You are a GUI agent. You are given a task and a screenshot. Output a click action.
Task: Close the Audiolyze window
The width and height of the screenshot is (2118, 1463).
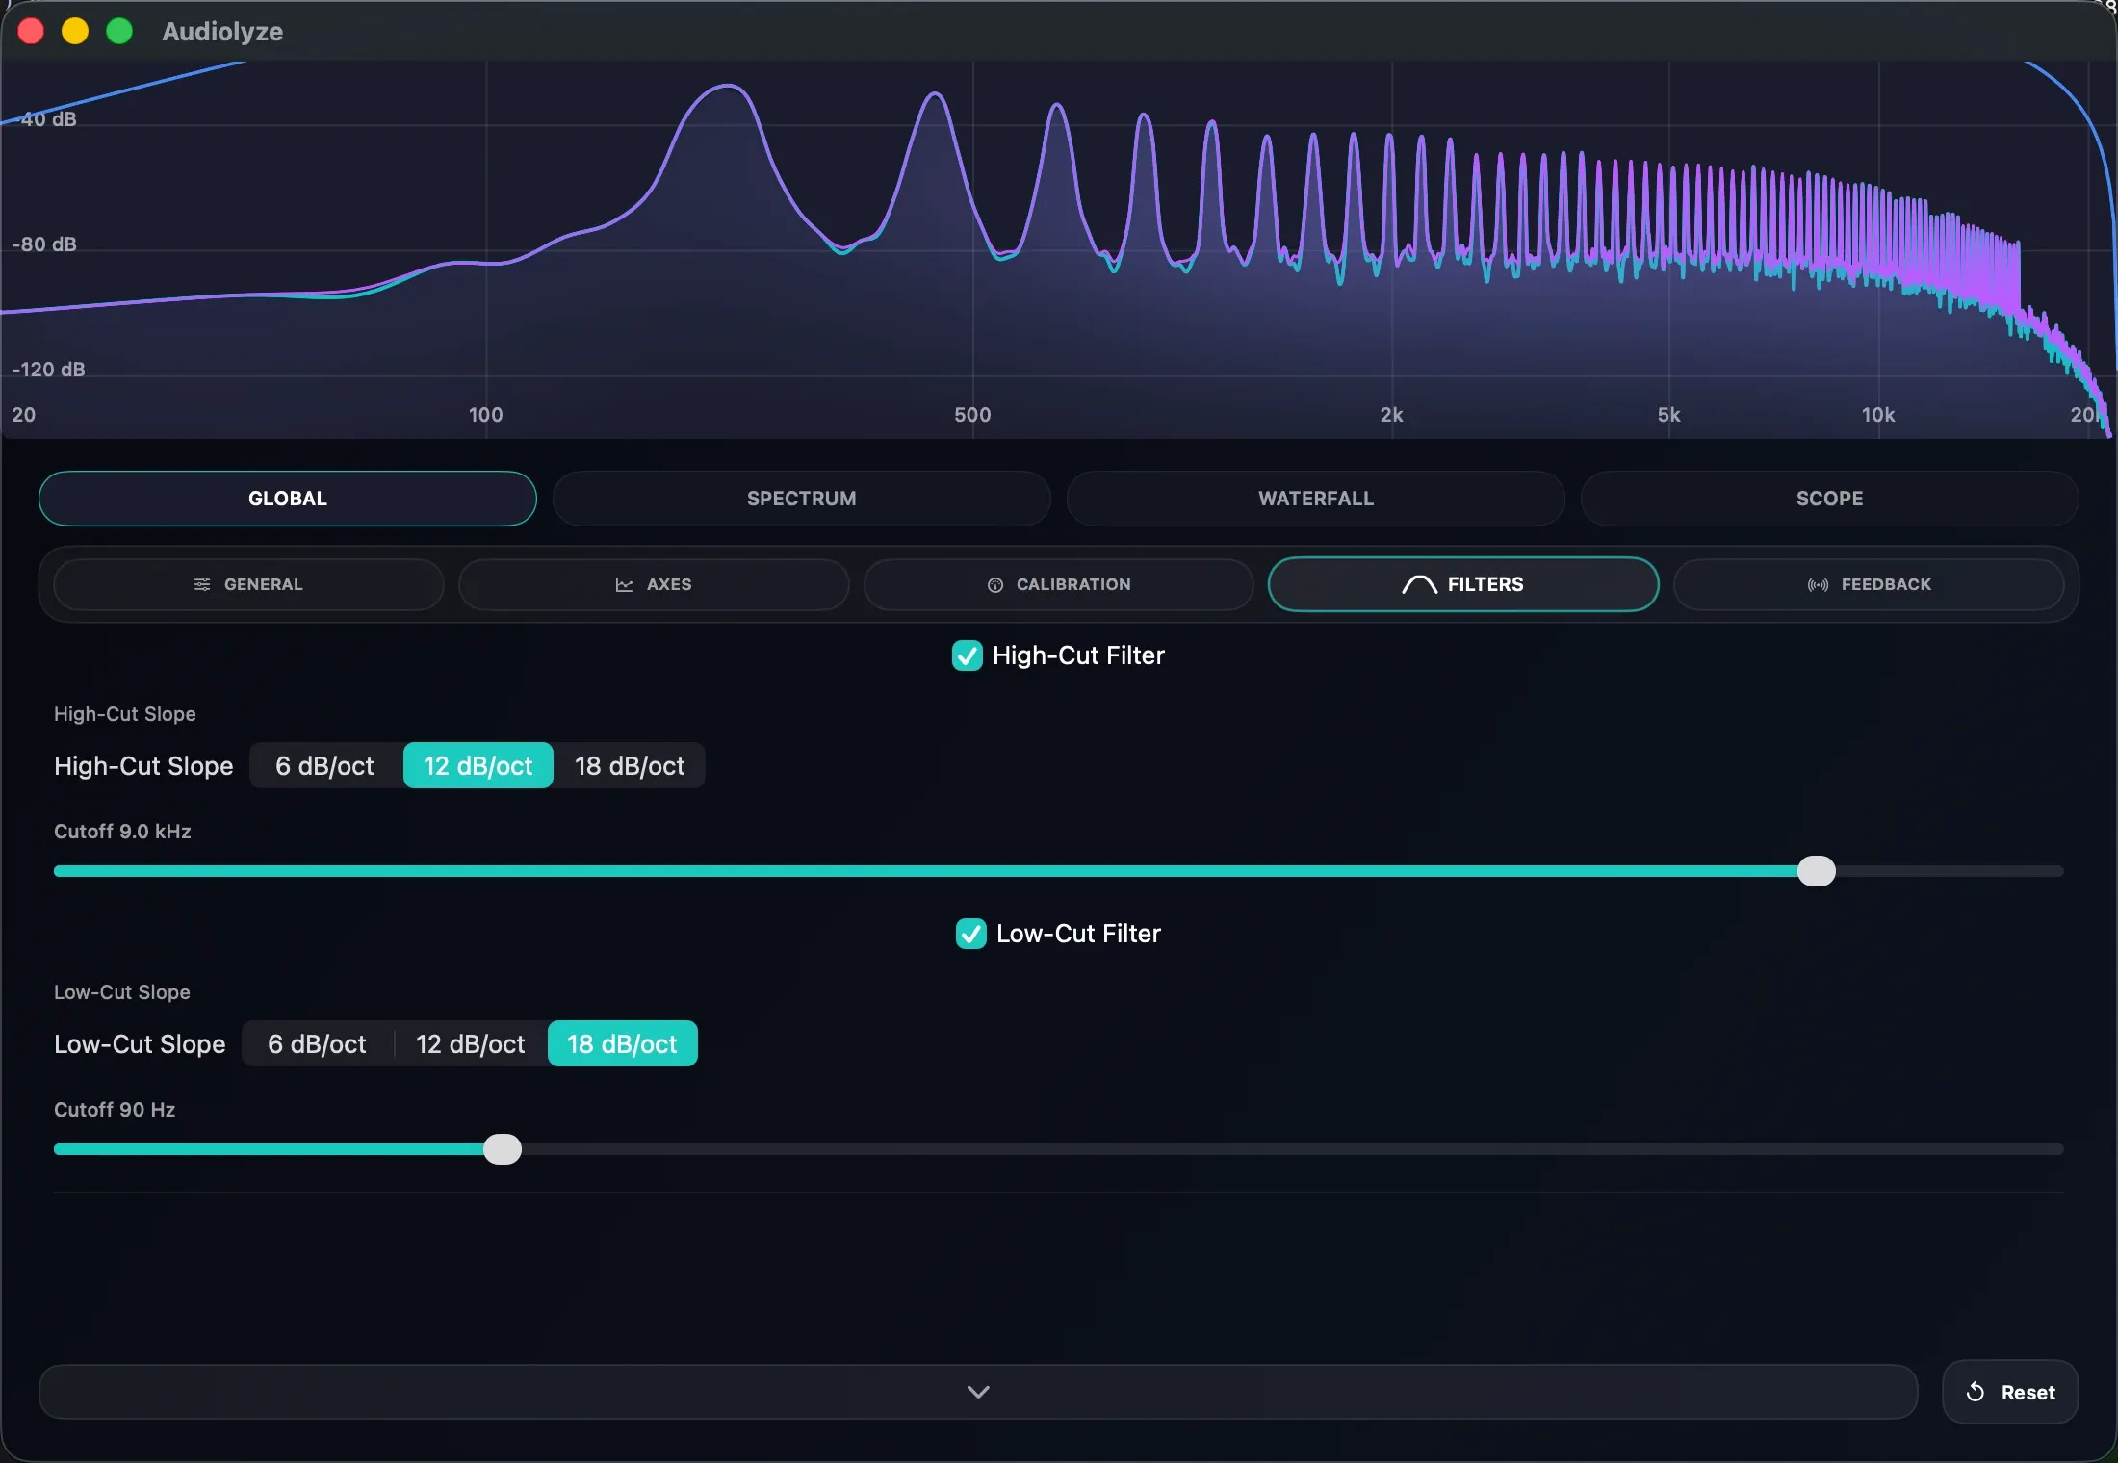(31, 32)
